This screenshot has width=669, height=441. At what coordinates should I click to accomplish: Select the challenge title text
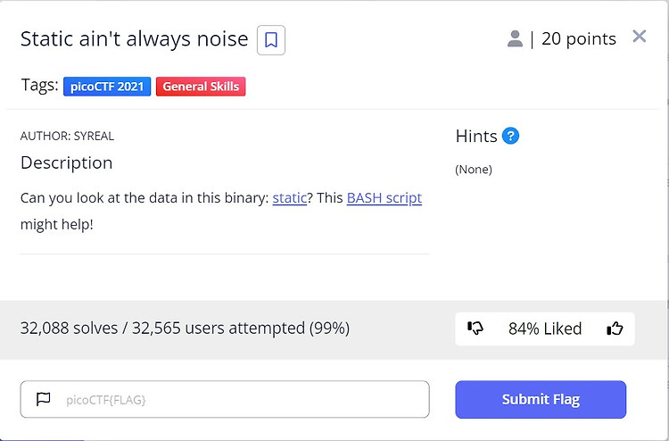[135, 39]
